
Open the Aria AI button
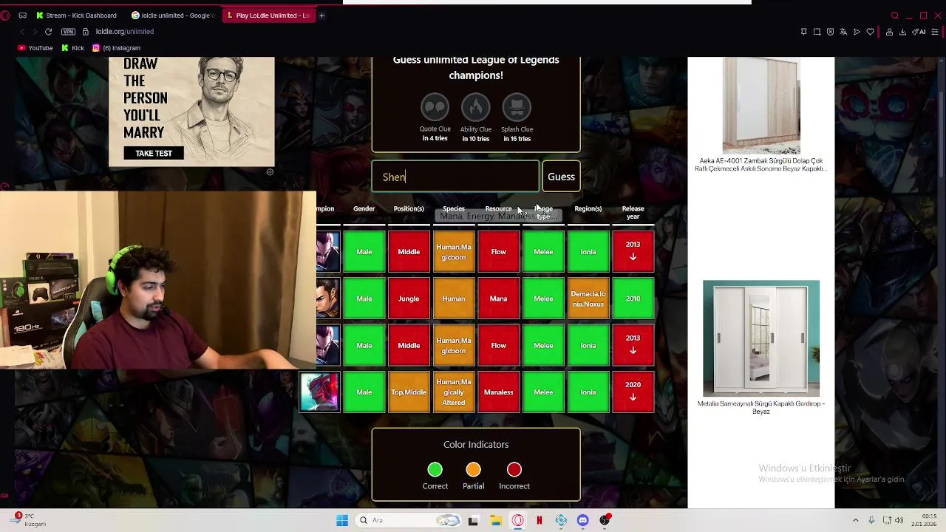click(920, 32)
